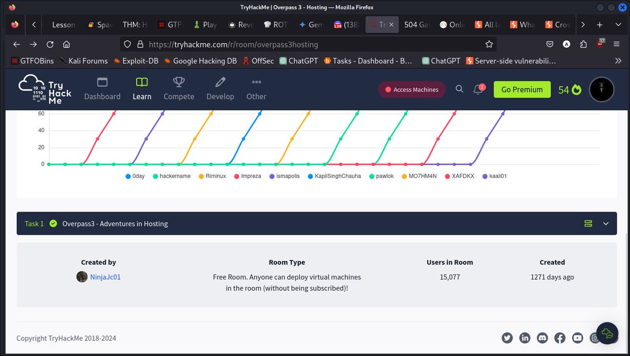Click the Firefox back arrow
This screenshot has height=356, width=630.
click(x=17, y=44)
